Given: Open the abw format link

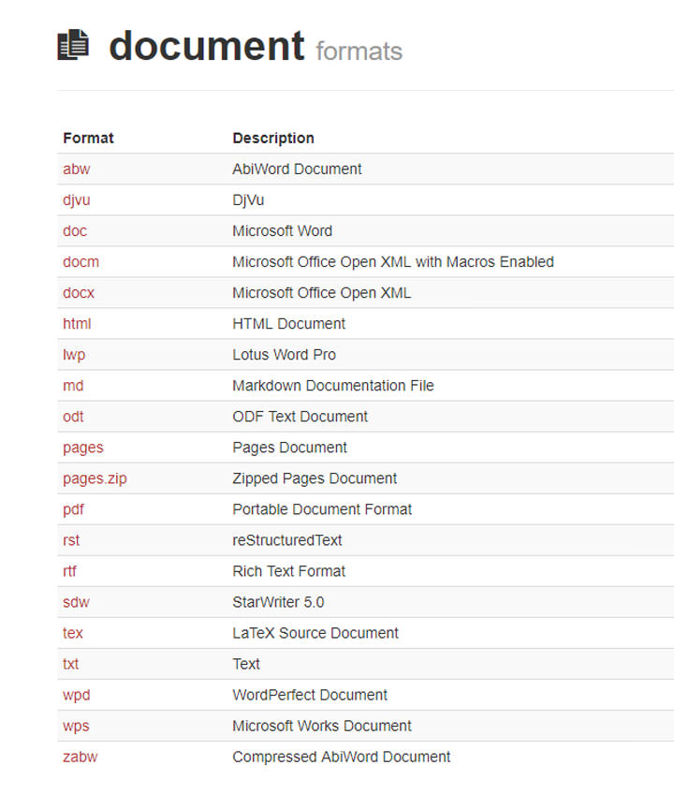Looking at the screenshot, I should click(77, 169).
